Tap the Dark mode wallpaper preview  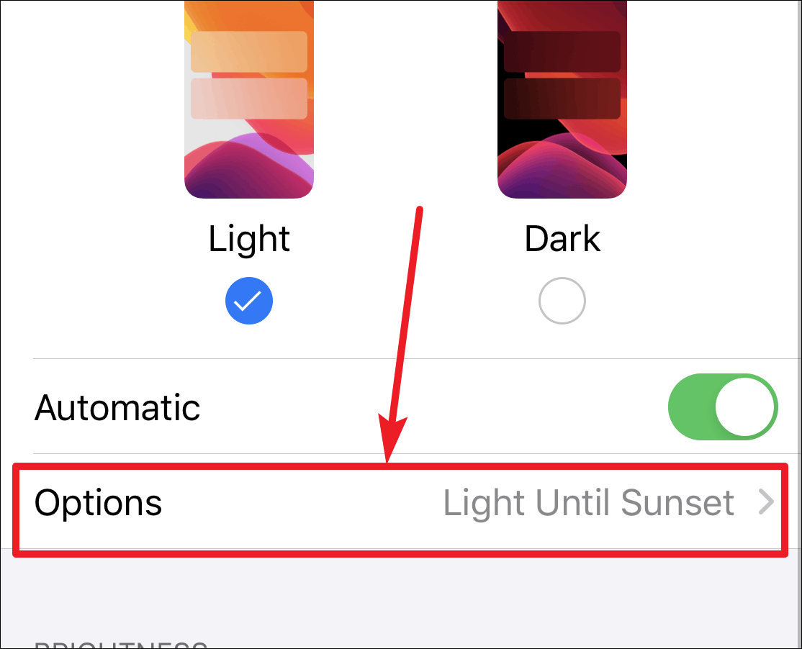point(562,99)
